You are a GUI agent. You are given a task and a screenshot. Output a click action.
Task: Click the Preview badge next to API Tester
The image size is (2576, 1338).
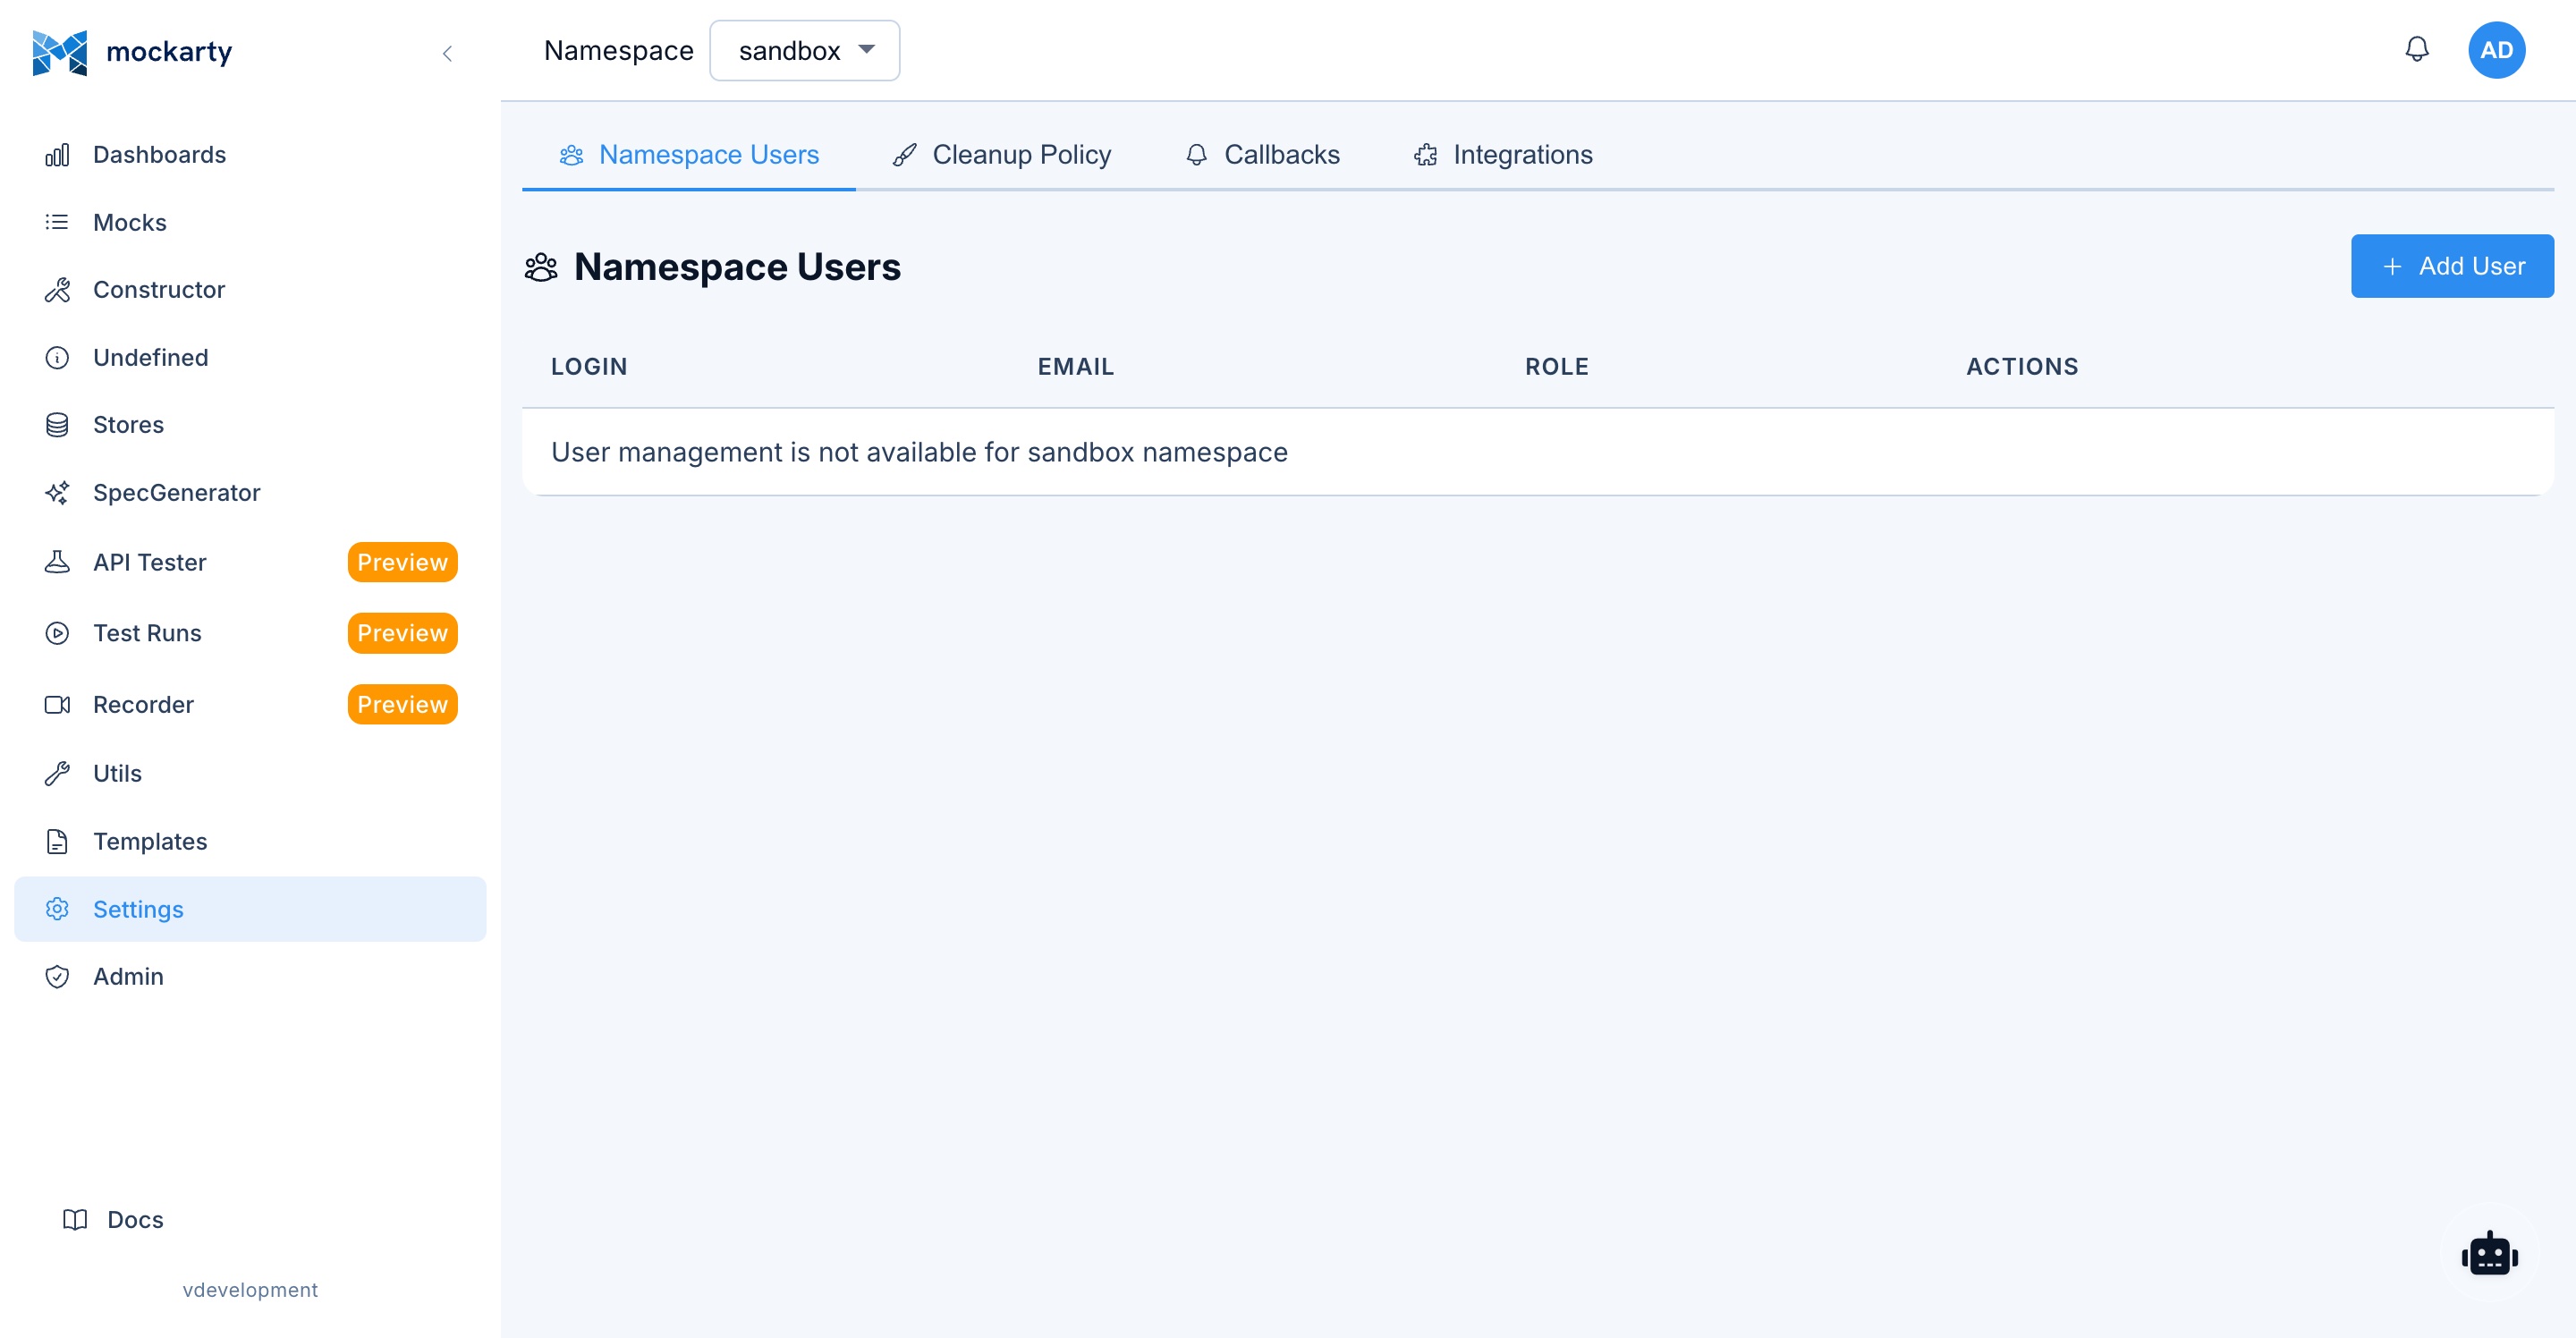coord(402,562)
